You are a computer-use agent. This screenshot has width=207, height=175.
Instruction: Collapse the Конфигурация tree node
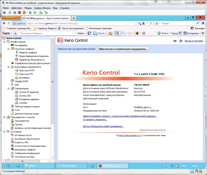tap(4, 42)
